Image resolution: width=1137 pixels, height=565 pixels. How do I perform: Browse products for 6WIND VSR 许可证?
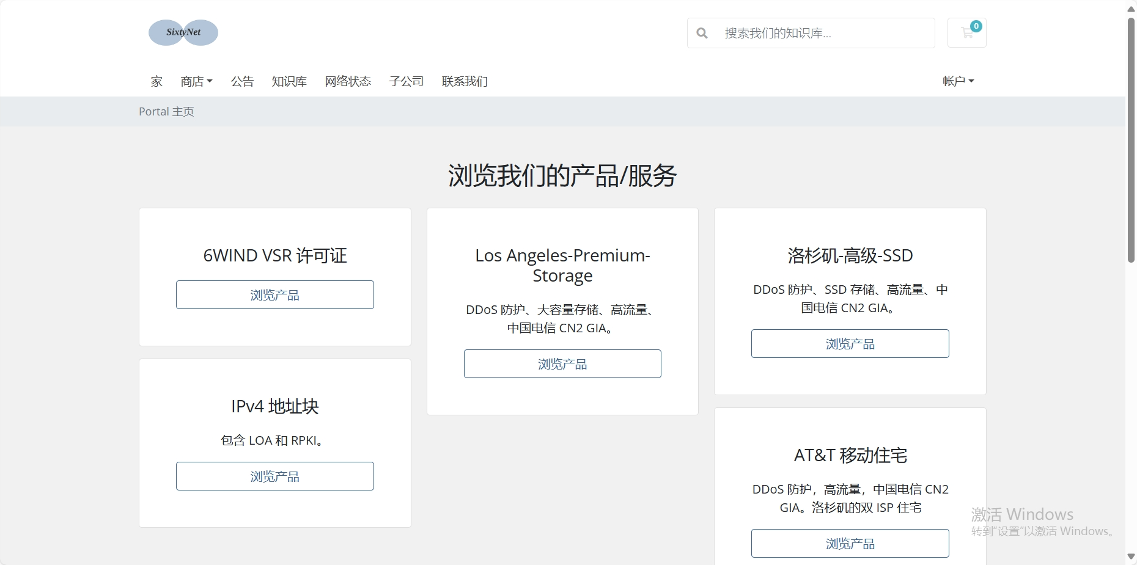click(x=274, y=294)
